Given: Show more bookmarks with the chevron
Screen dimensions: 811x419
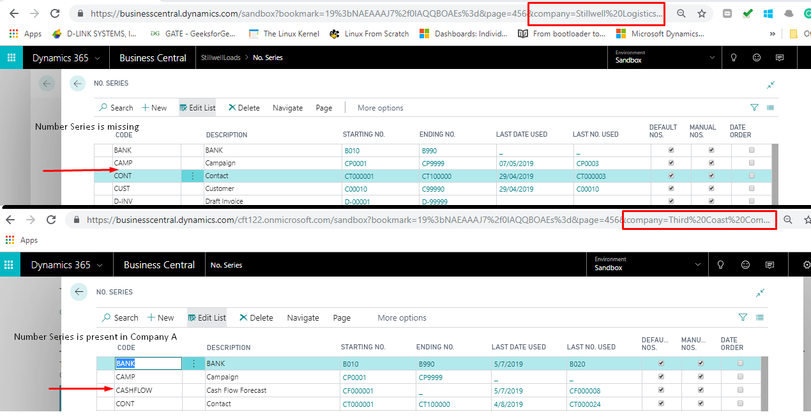Looking at the screenshot, I should click(773, 34).
